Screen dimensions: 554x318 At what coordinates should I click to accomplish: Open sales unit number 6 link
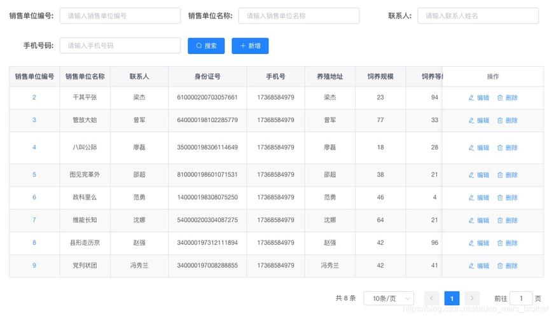[34, 197]
